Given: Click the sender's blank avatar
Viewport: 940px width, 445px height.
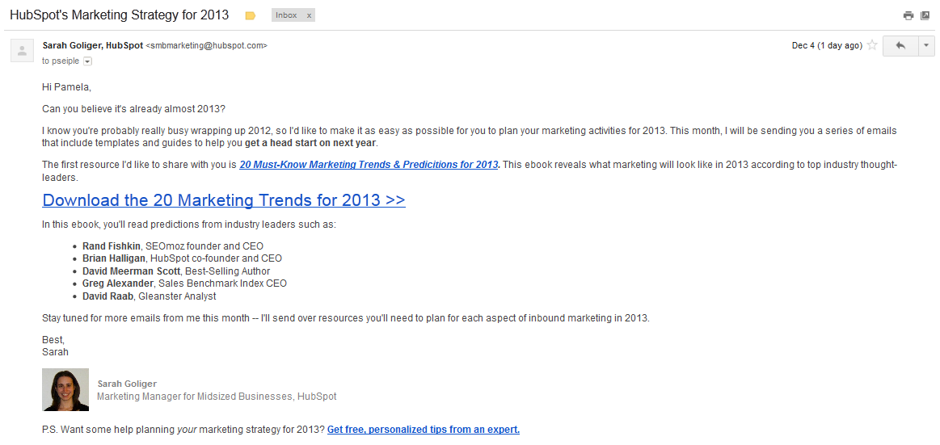Looking at the screenshot, I should coord(22,50).
